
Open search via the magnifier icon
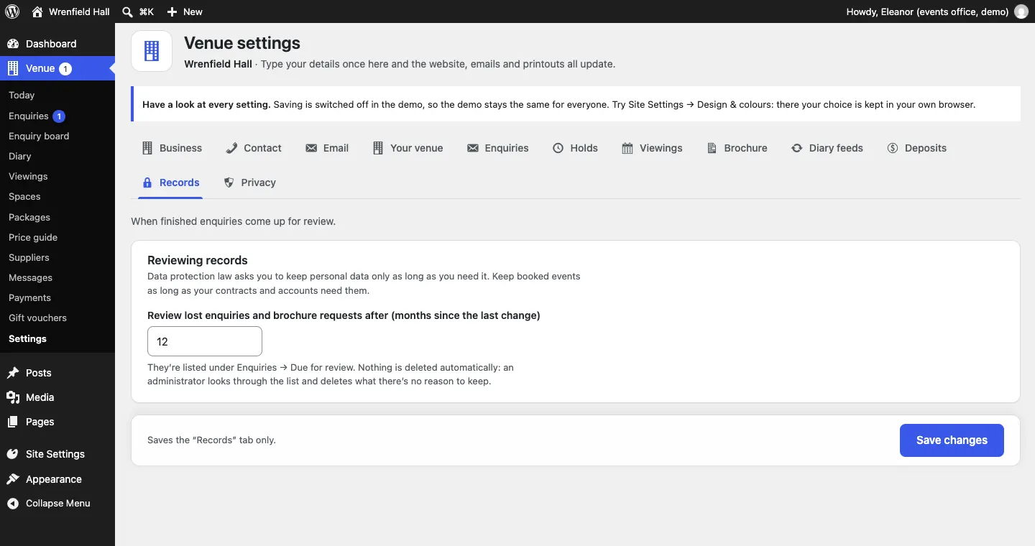click(127, 11)
